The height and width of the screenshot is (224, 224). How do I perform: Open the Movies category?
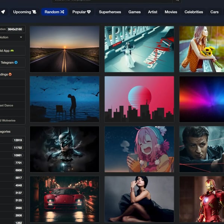(x=171, y=12)
